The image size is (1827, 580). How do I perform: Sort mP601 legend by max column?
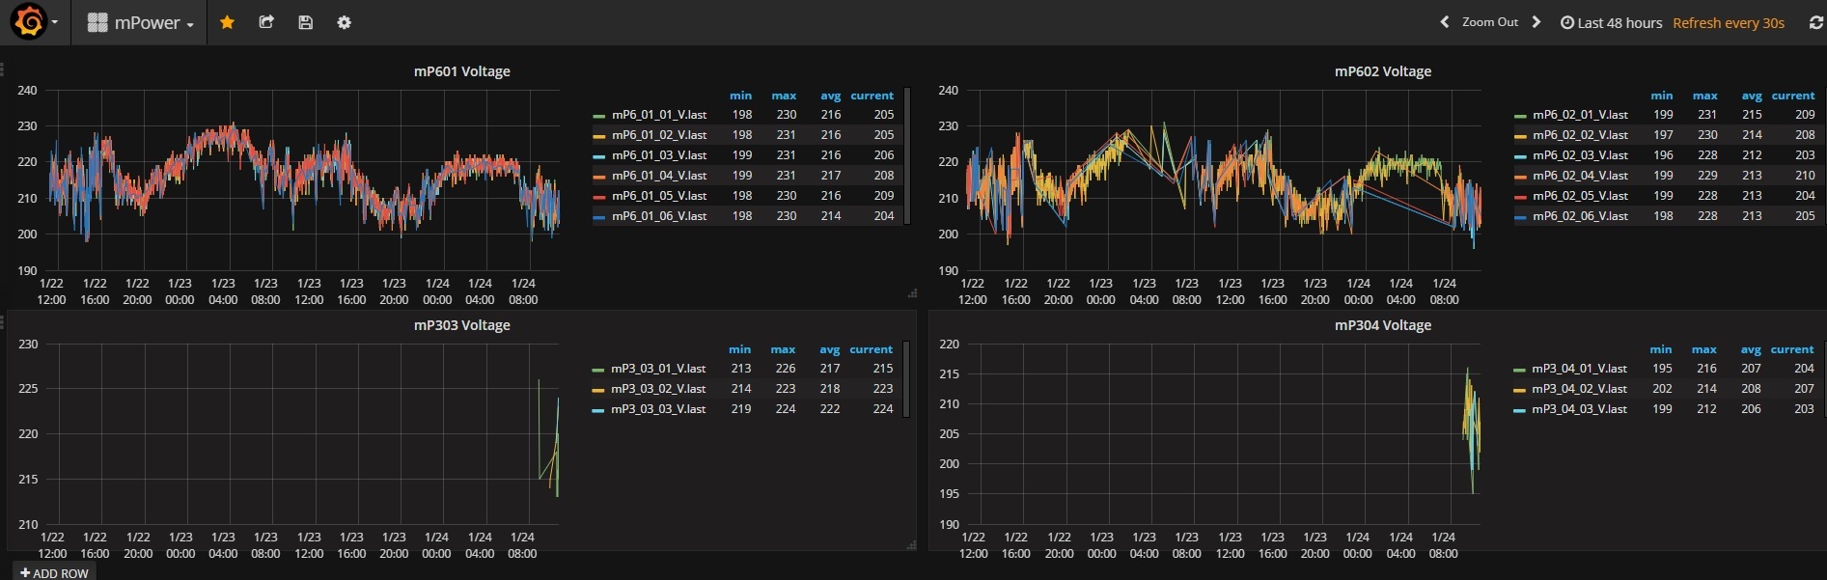[x=784, y=96]
